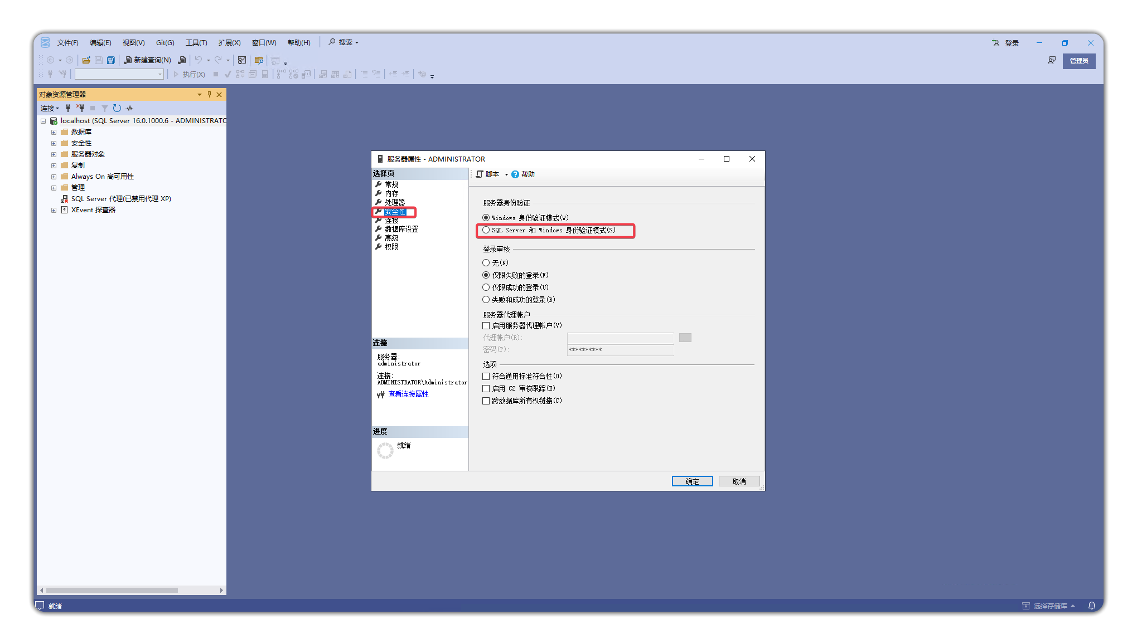Click the 查看连接属性 link
Screen dimensions: 1137x634
point(408,394)
